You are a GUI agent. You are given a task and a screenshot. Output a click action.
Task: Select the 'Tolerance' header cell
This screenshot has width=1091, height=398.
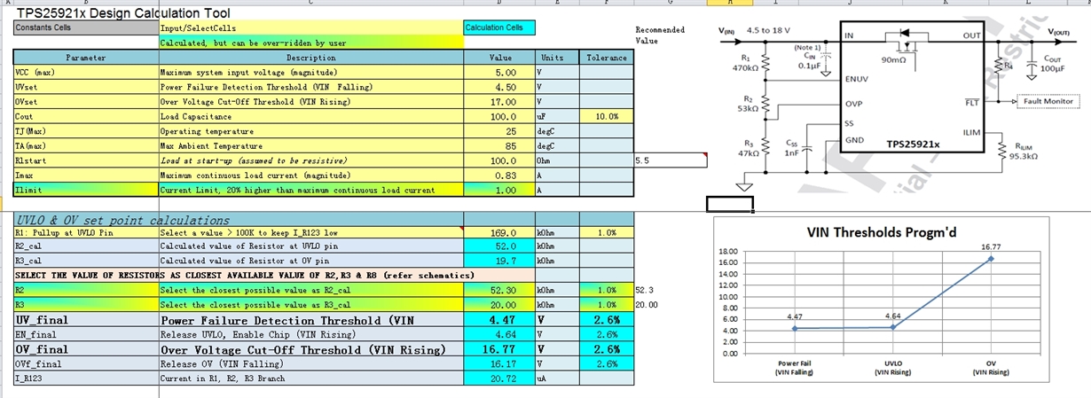click(x=607, y=58)
